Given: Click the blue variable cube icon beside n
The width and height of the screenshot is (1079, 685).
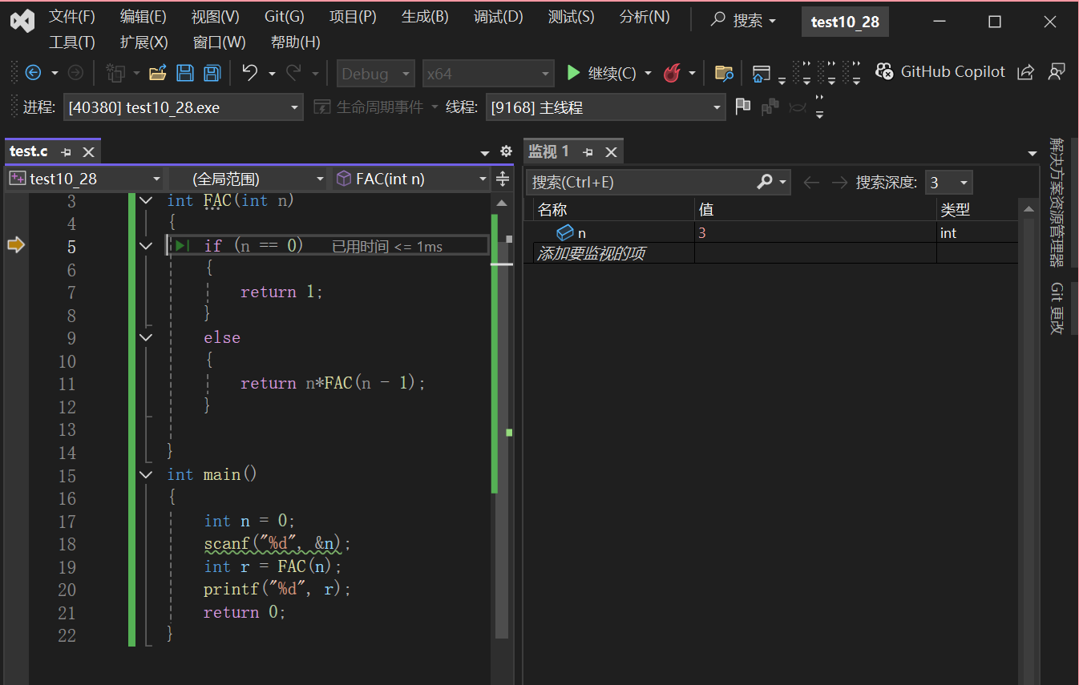Looking at the screenshot, I should click(565, 232).
